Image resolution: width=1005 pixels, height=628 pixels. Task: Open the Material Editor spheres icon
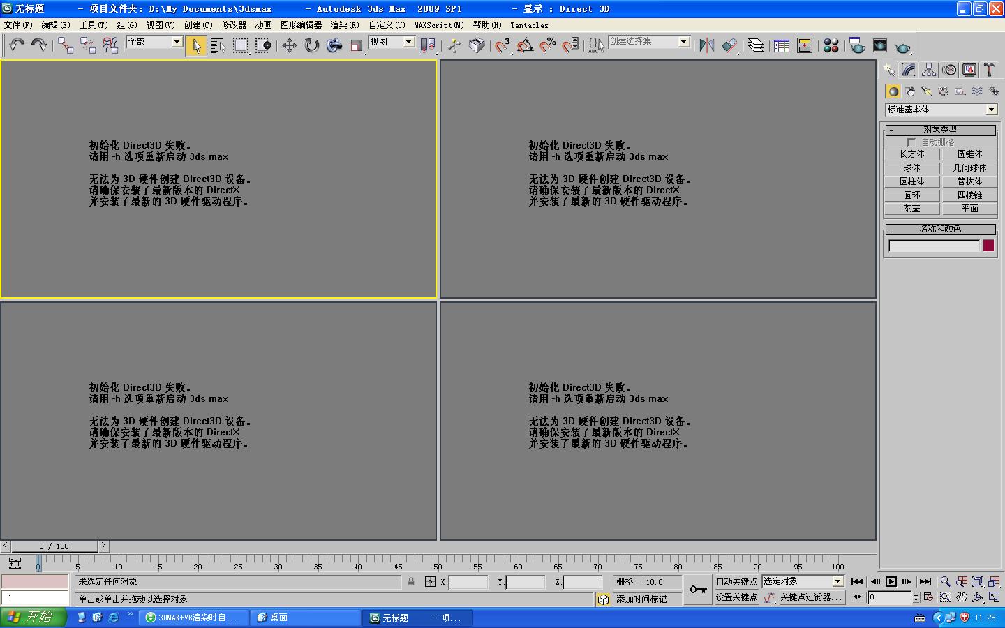coord(831,45)
